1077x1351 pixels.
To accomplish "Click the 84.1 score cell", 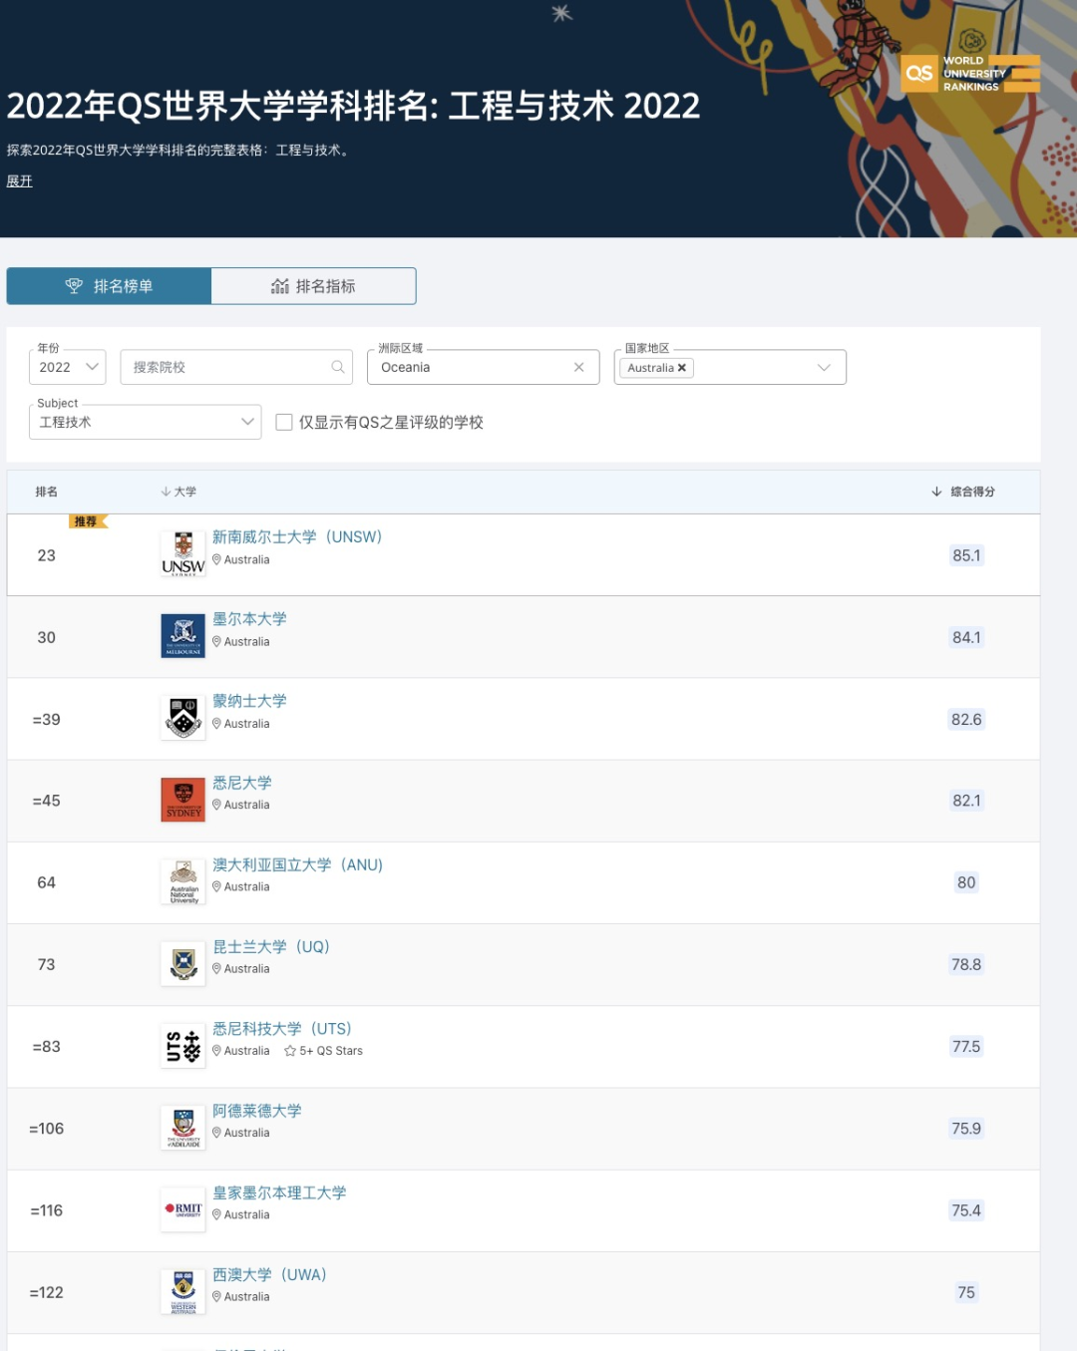I will 966,637.
